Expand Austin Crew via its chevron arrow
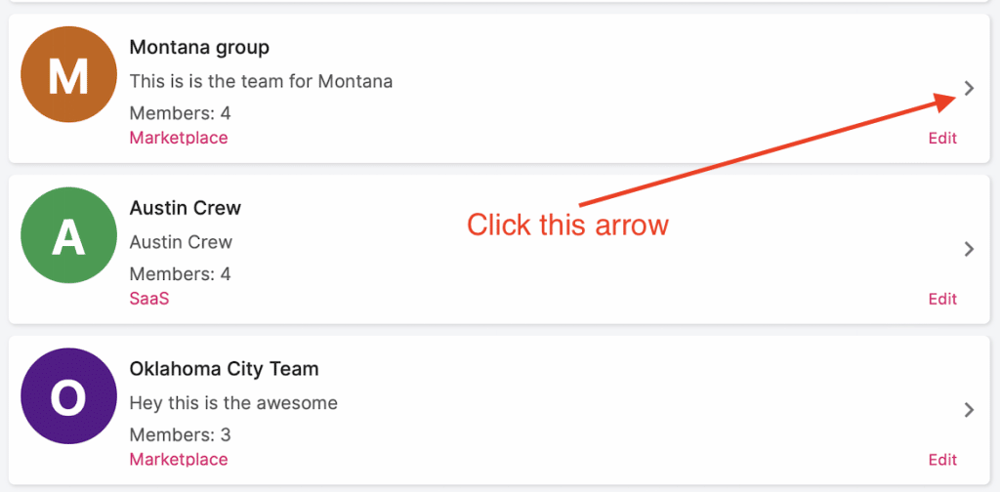1000x492 pixels. coord(970,249)
